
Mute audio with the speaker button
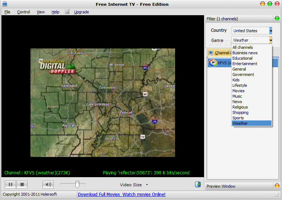[x=48, y=184]
